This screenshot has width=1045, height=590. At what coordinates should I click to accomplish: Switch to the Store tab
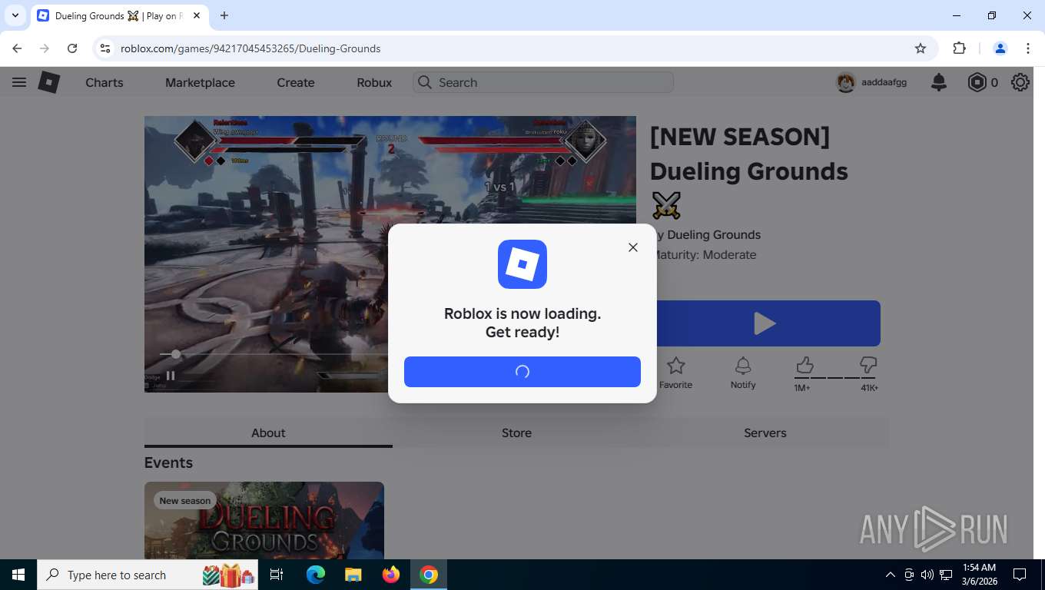point(516,433)
